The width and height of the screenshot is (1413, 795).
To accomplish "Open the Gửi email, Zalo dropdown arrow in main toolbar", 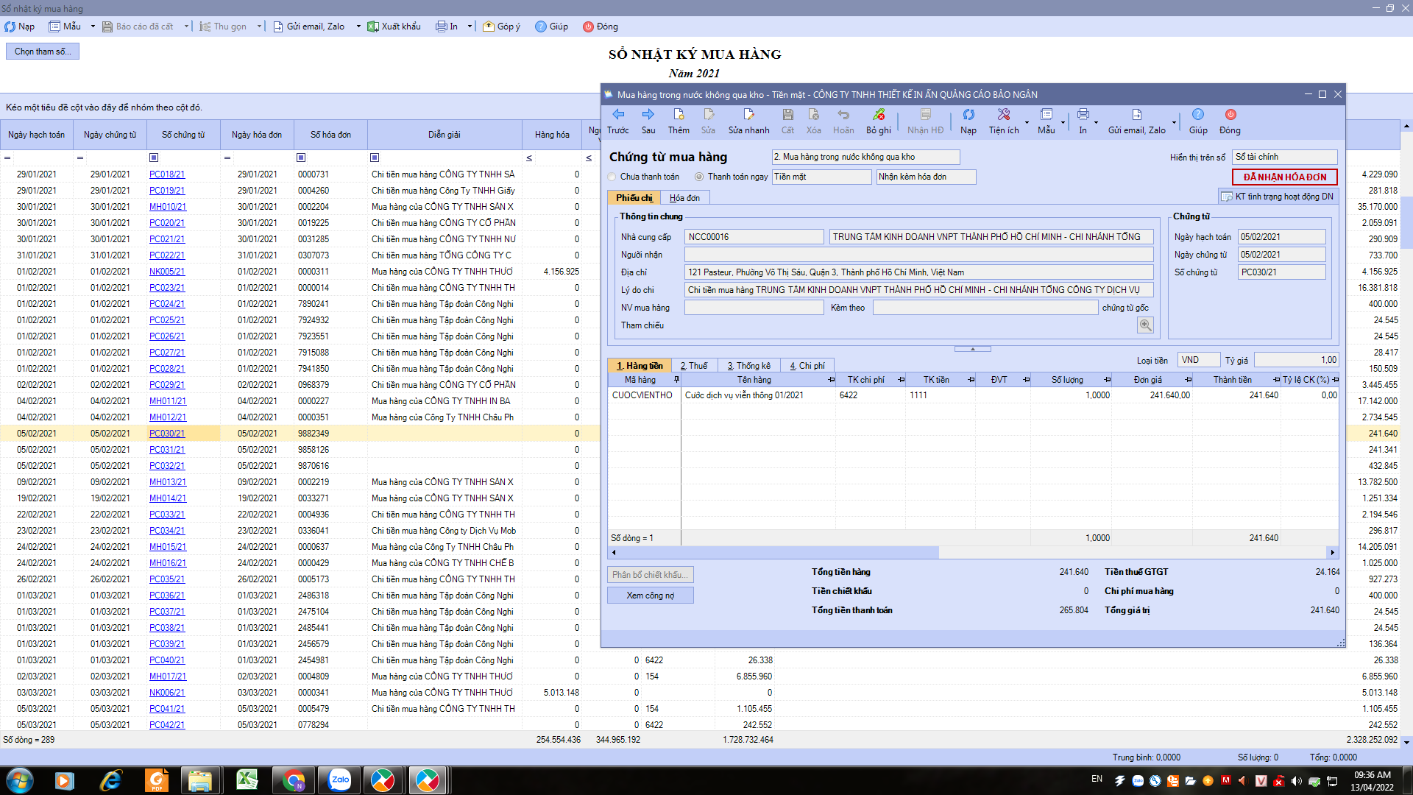I will point(358,26).
